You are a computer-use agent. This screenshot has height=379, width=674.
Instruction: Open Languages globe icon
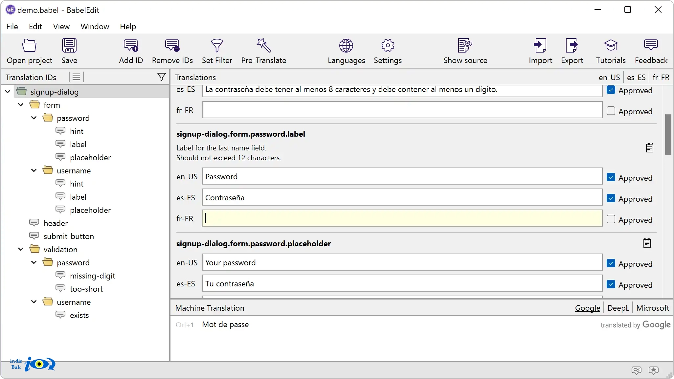pos(346,46)
